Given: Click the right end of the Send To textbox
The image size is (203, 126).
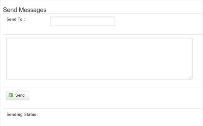Looking at the screenshot, I should (114, 21).
